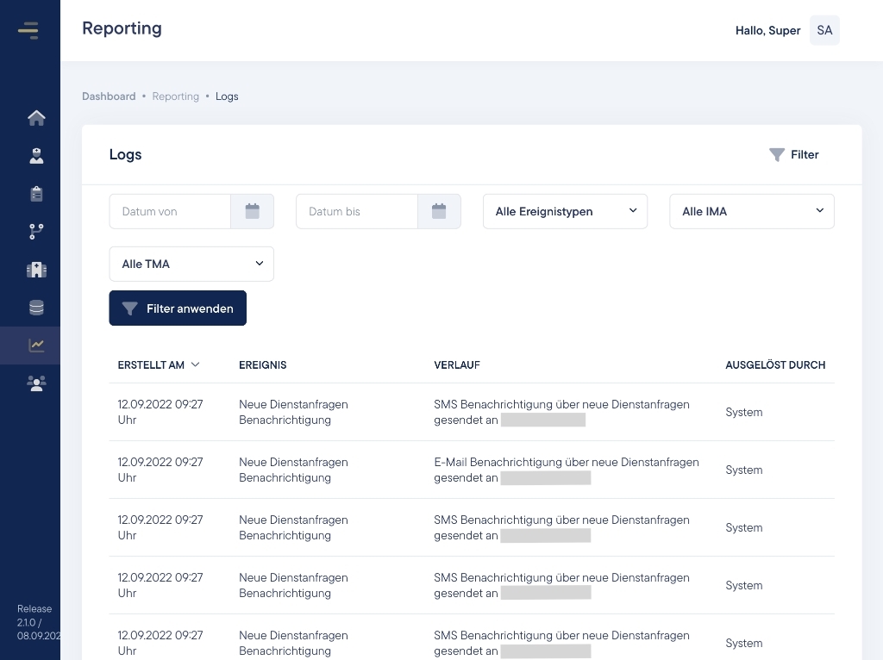Image resolution: width=883 pixels, height=660 pixels.
Task: Open the Alle IMA dropdown
Action: (751, 211)
